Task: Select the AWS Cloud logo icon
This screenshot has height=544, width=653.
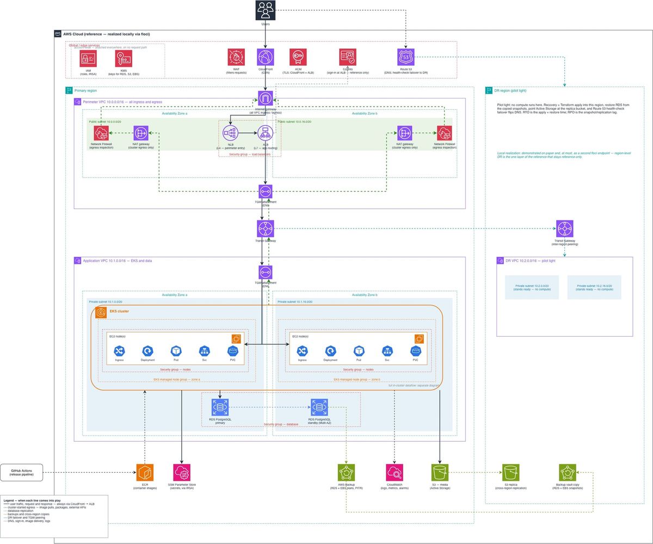Action: pyautogui.click(x=58, y=34)
